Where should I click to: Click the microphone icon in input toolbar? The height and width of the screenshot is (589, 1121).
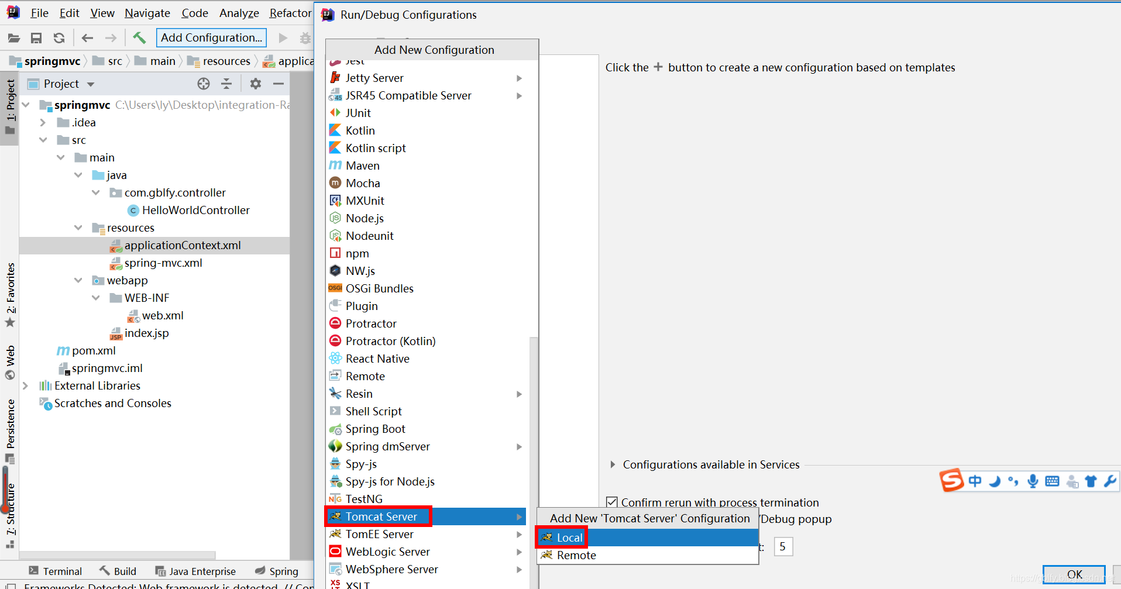click(1033, 481)
